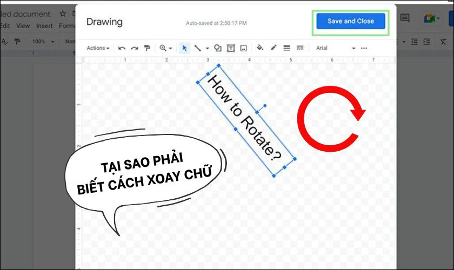454x270 pixels.
Task: Star the document in Docs window
Action: click(63, 13)
